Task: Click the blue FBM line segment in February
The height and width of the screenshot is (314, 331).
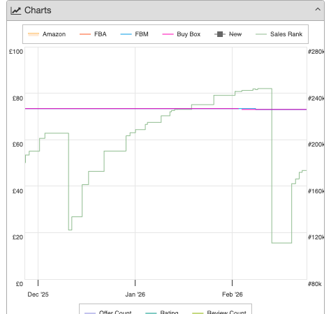Action: point(247,109)
